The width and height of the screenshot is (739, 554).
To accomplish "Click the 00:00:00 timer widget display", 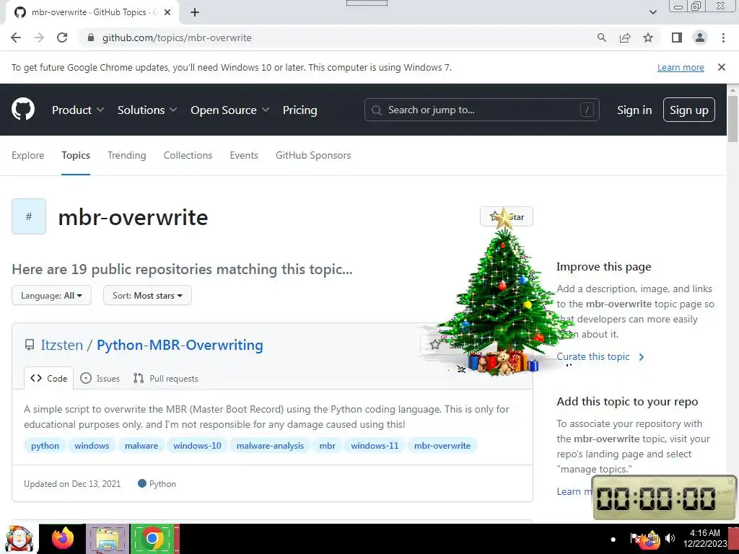I will (656, 498).
